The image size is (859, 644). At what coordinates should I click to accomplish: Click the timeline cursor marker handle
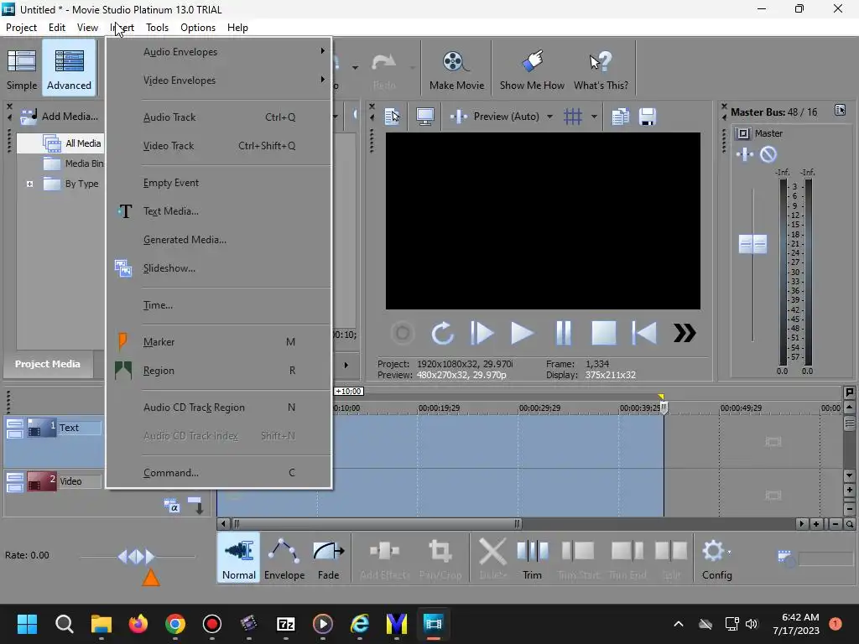click(x=664, y=408)
